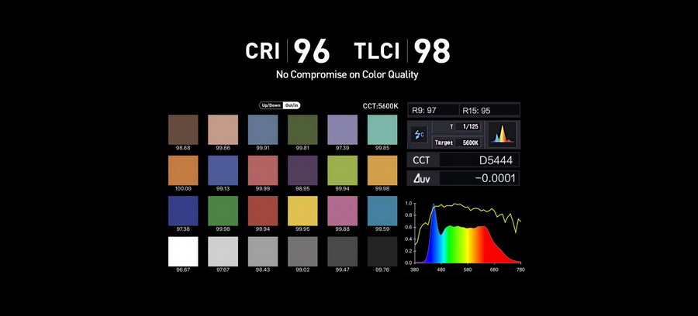Select the teal swatch labeled 99.85
The width and height of the screenshot is (698, 316).
(x=382, y=129)
